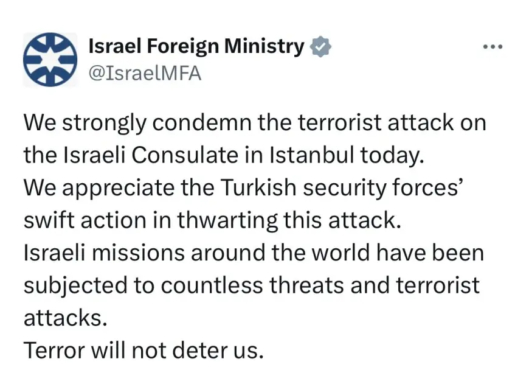
Task: Click the line mentioning Israeli Consulate in Istanbul
Action: [223, 155]
